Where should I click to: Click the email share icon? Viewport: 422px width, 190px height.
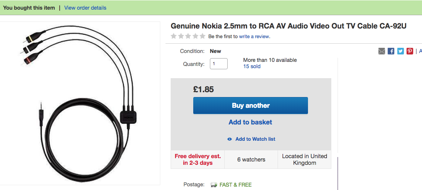coord(382,51)
